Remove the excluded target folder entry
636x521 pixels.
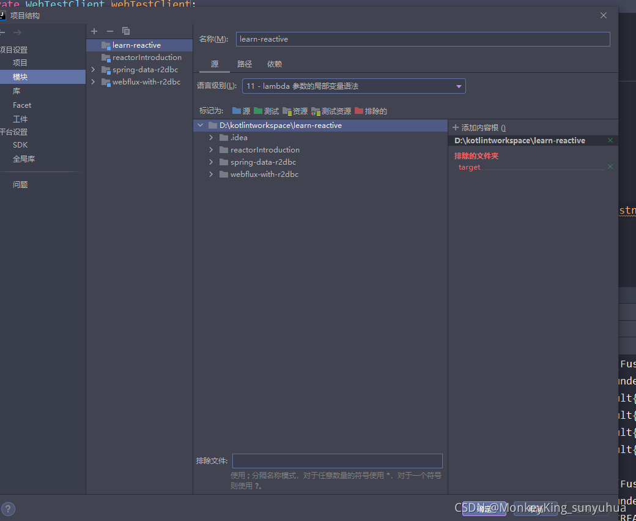pyautogui.click(x=610, y=167)
